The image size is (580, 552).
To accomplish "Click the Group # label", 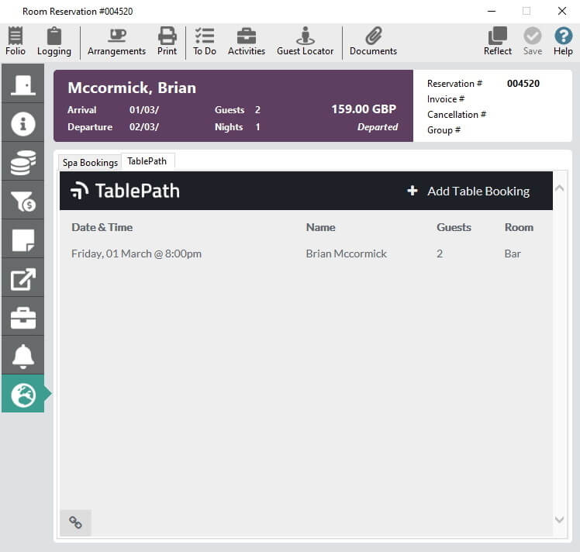I will point(444,130).
